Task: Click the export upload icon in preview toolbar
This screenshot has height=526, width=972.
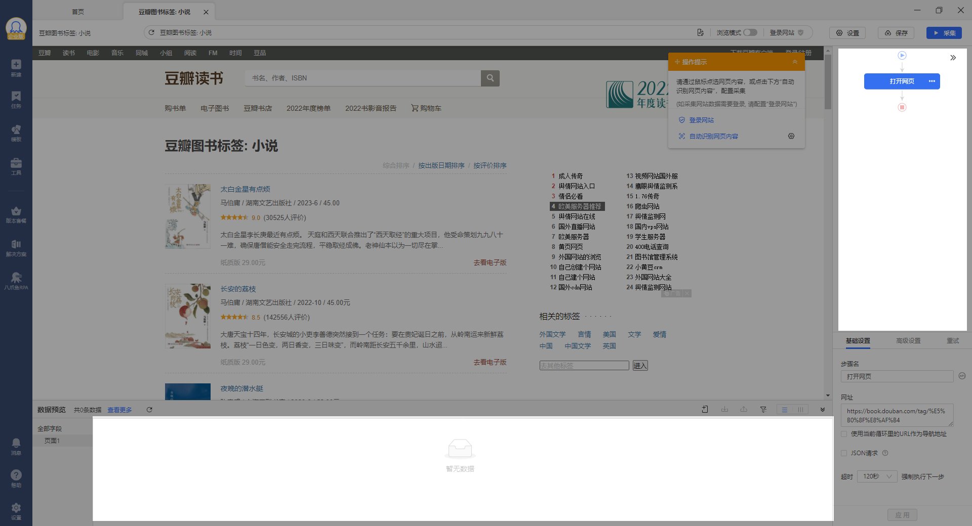Action: [744, 410]
